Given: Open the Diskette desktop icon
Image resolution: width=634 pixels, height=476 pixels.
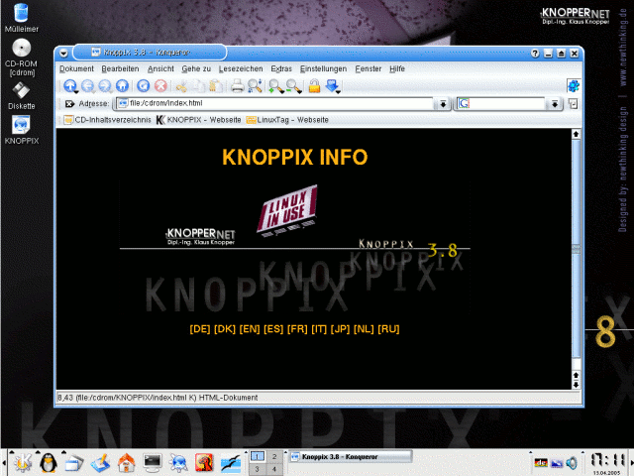Looking at the screenshot, I should (21, 96).
